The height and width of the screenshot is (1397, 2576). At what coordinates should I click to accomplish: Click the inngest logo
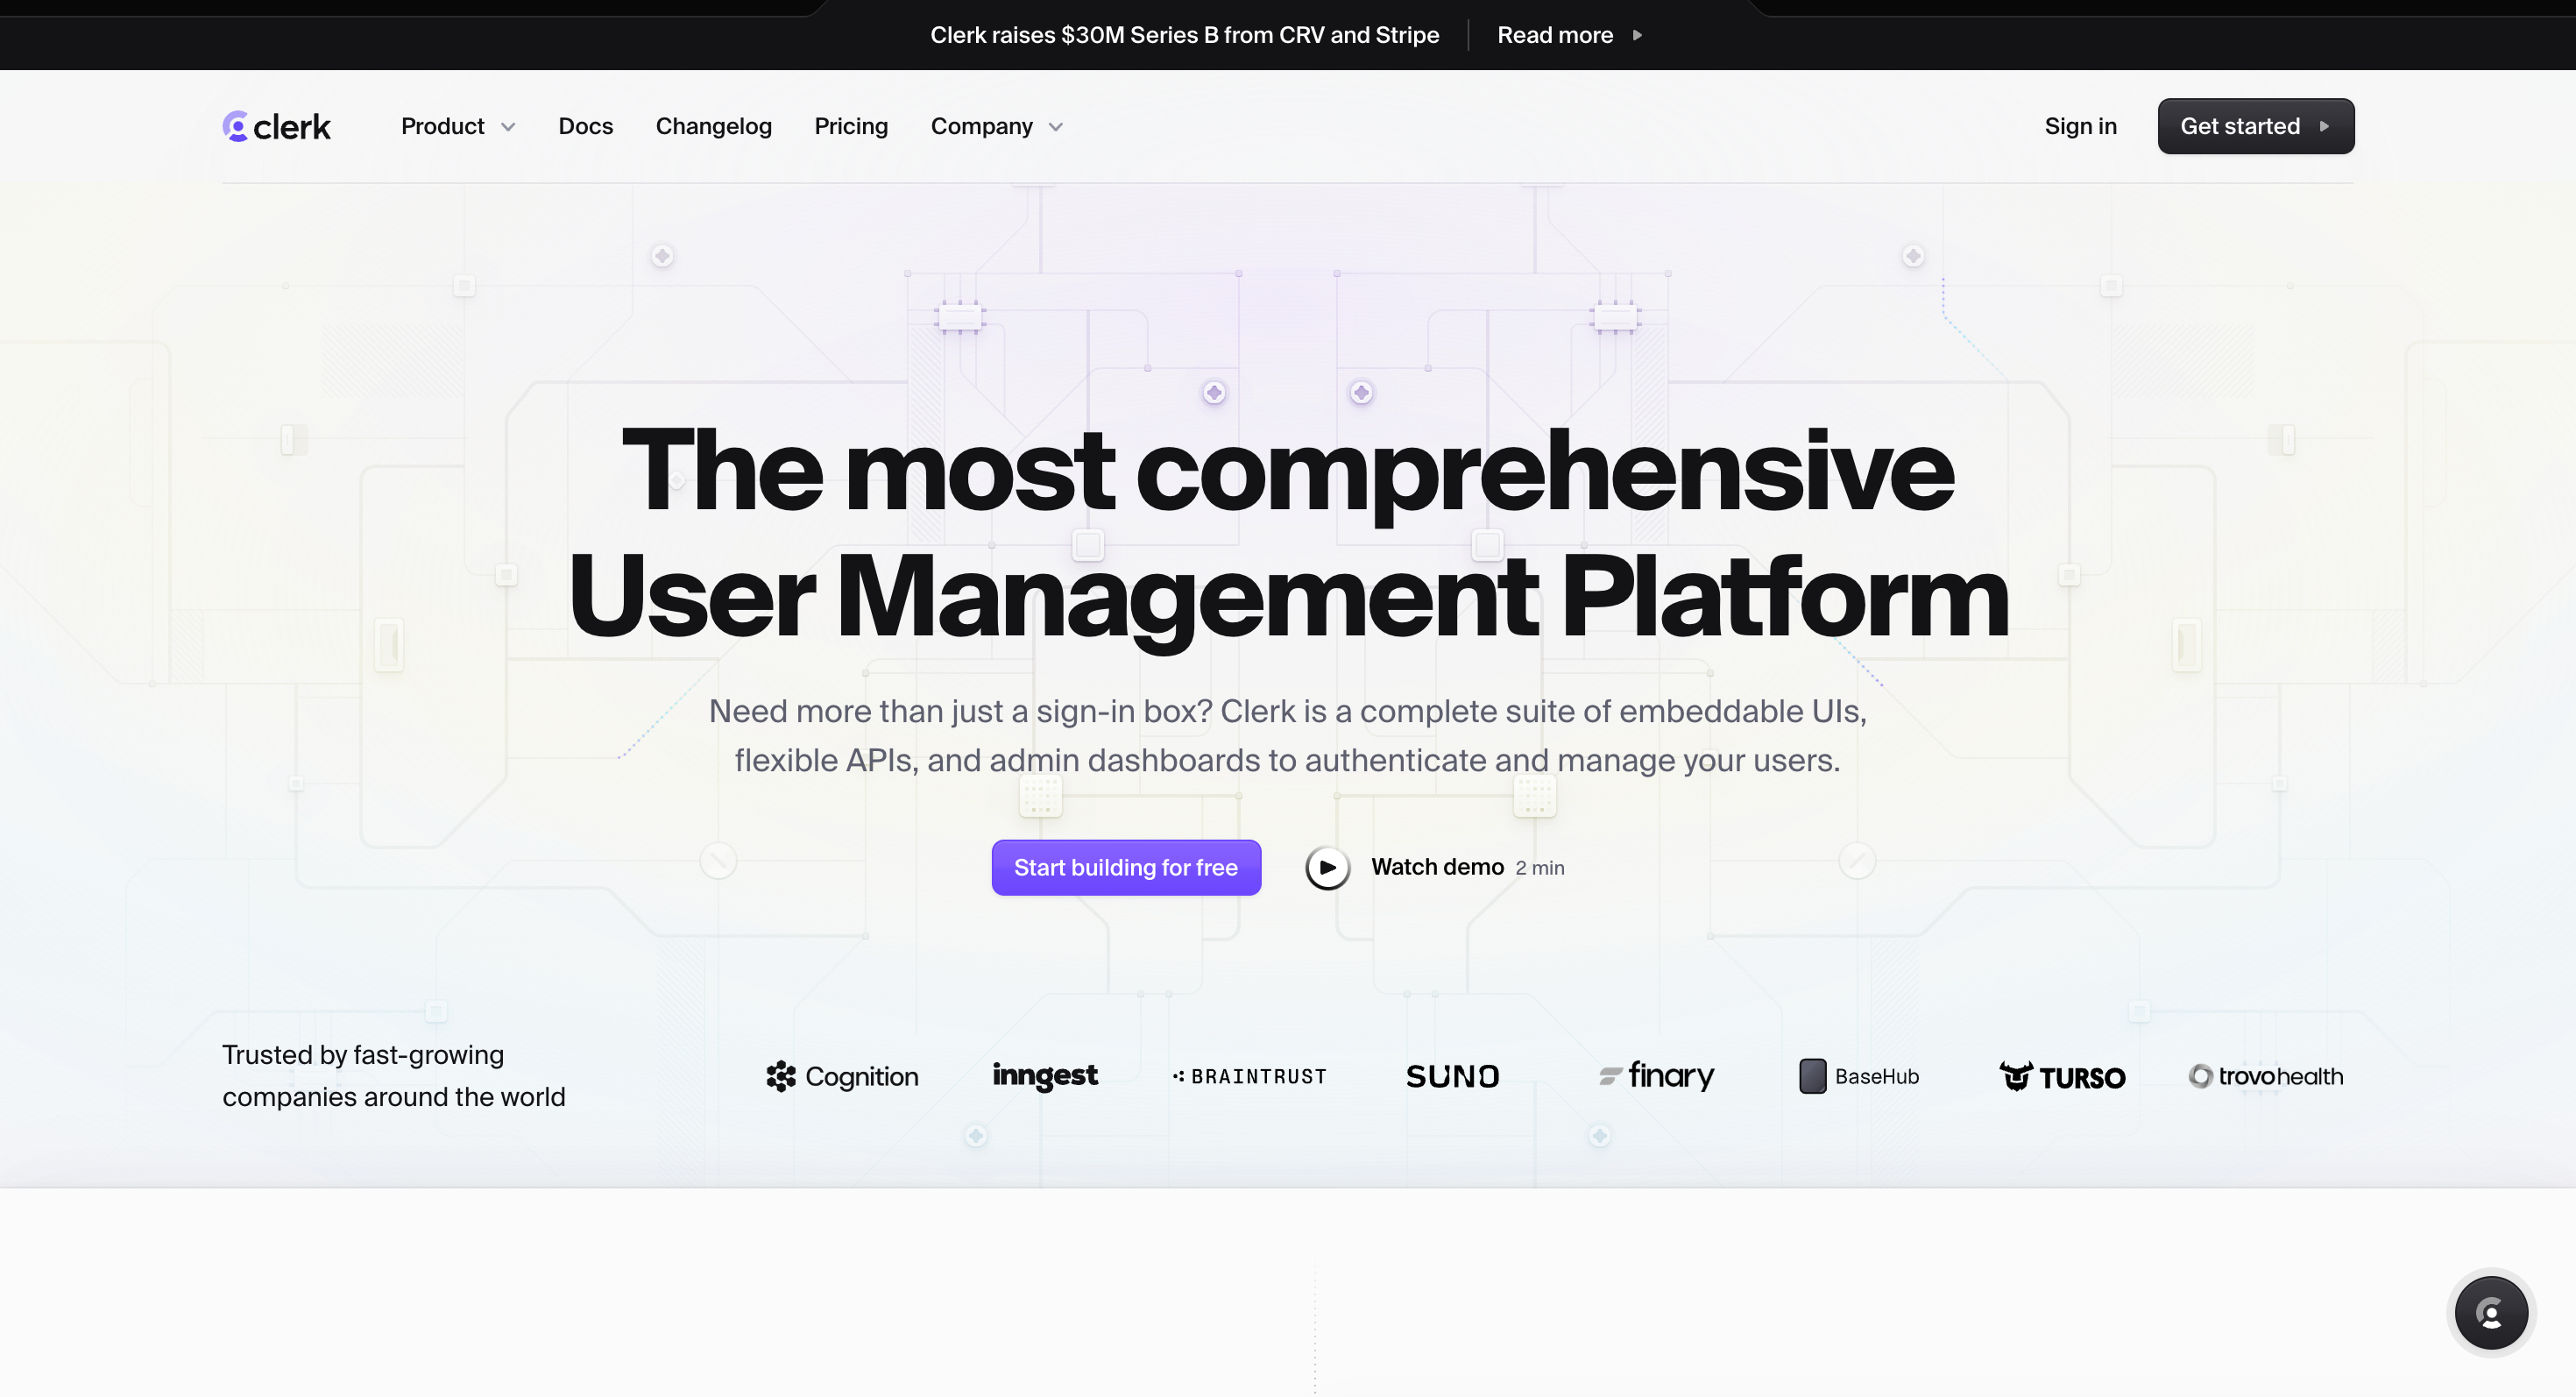click(1045, 1076)
